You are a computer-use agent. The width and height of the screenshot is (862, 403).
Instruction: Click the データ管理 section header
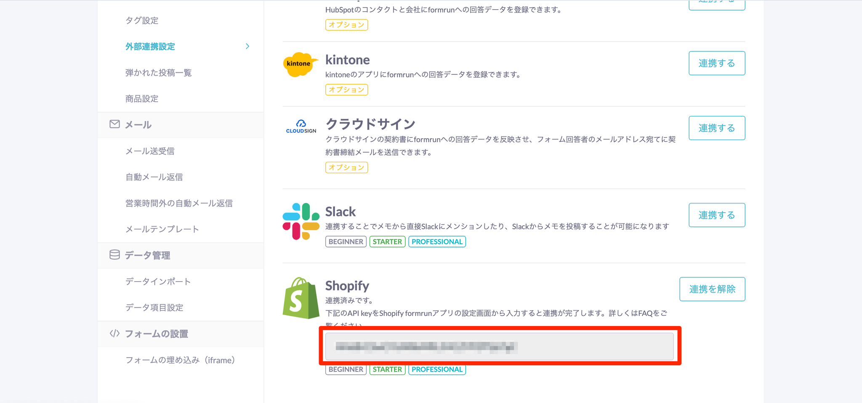click(x=181, y=255)
